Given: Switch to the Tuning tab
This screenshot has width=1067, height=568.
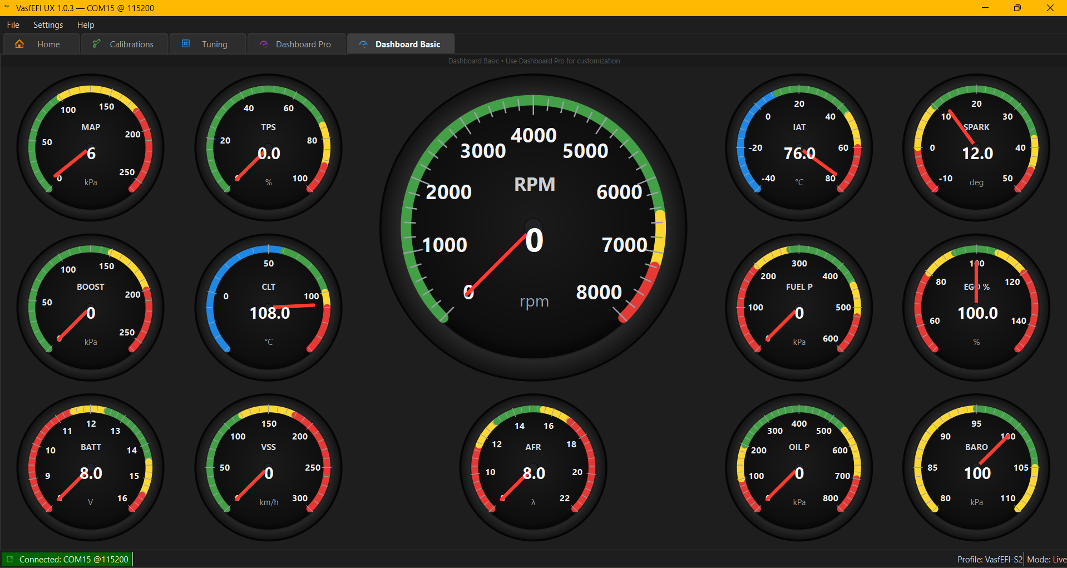Looking at the screenshot, I should [x=208, y=44].
